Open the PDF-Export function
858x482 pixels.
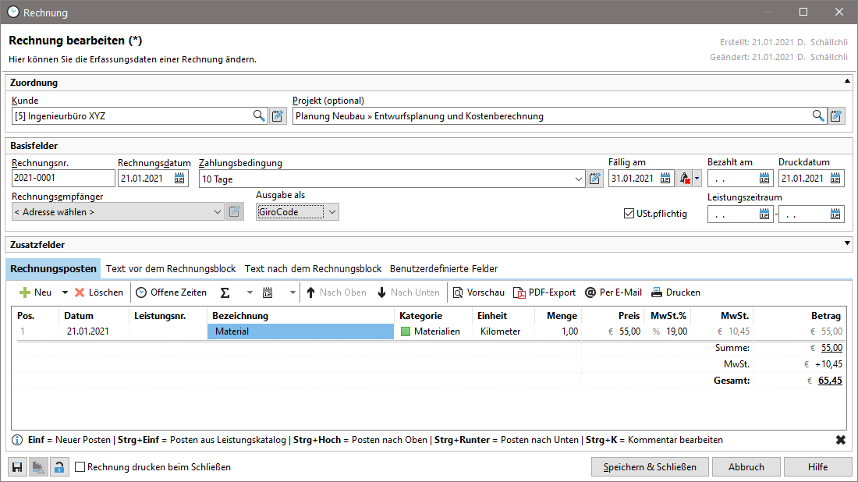point(544,292)
